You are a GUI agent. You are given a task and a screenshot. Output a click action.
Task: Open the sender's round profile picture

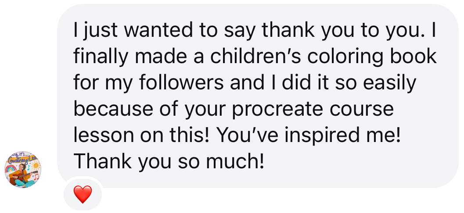(x=22, y=170)
